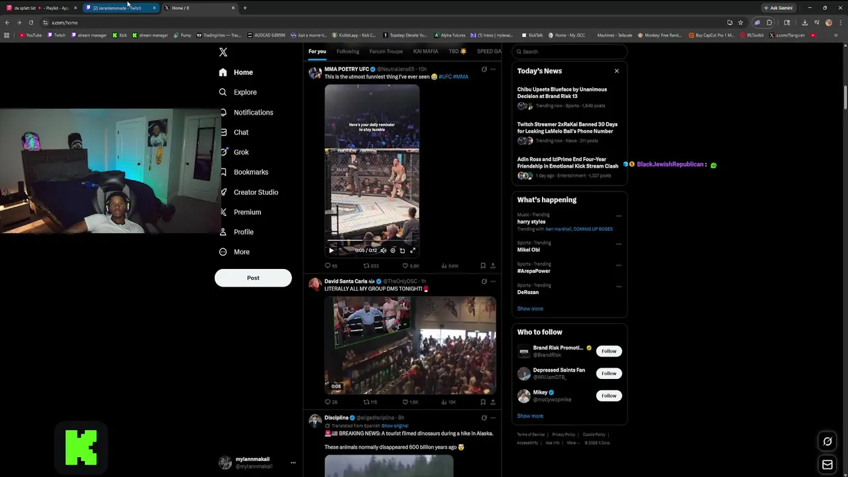Repost the MMA POETRY UFC post
Viewport: 848px width, 477px height.
pyautogui.click(x=370, y=266)
